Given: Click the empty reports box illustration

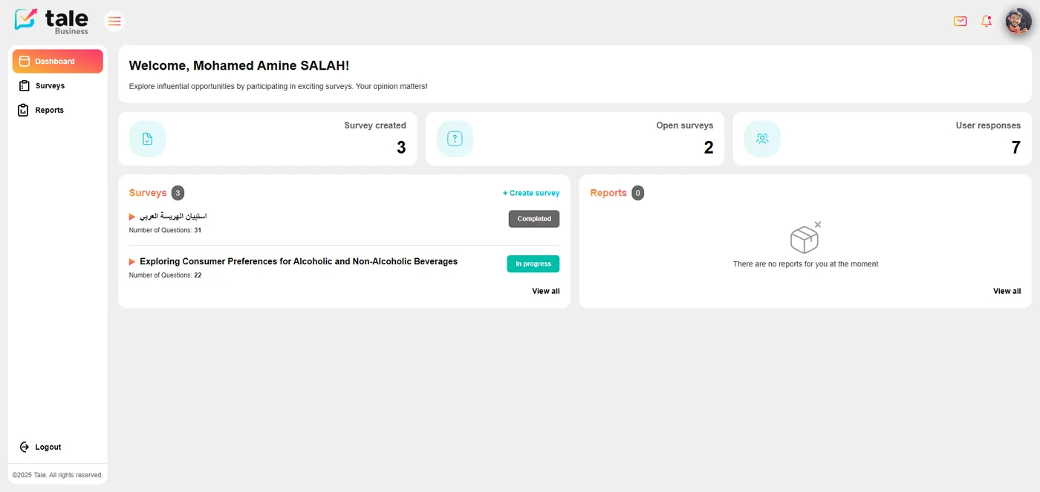Looking at the screenshot, I should coord(805,237).
